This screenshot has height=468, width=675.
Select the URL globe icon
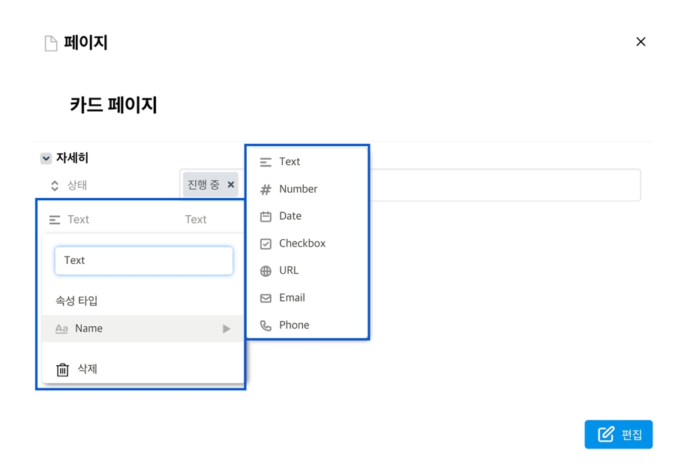(x=265, y=271)
